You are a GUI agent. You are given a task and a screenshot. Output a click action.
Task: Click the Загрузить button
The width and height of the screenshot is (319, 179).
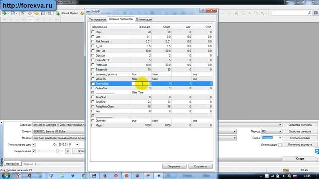[174, 166]
